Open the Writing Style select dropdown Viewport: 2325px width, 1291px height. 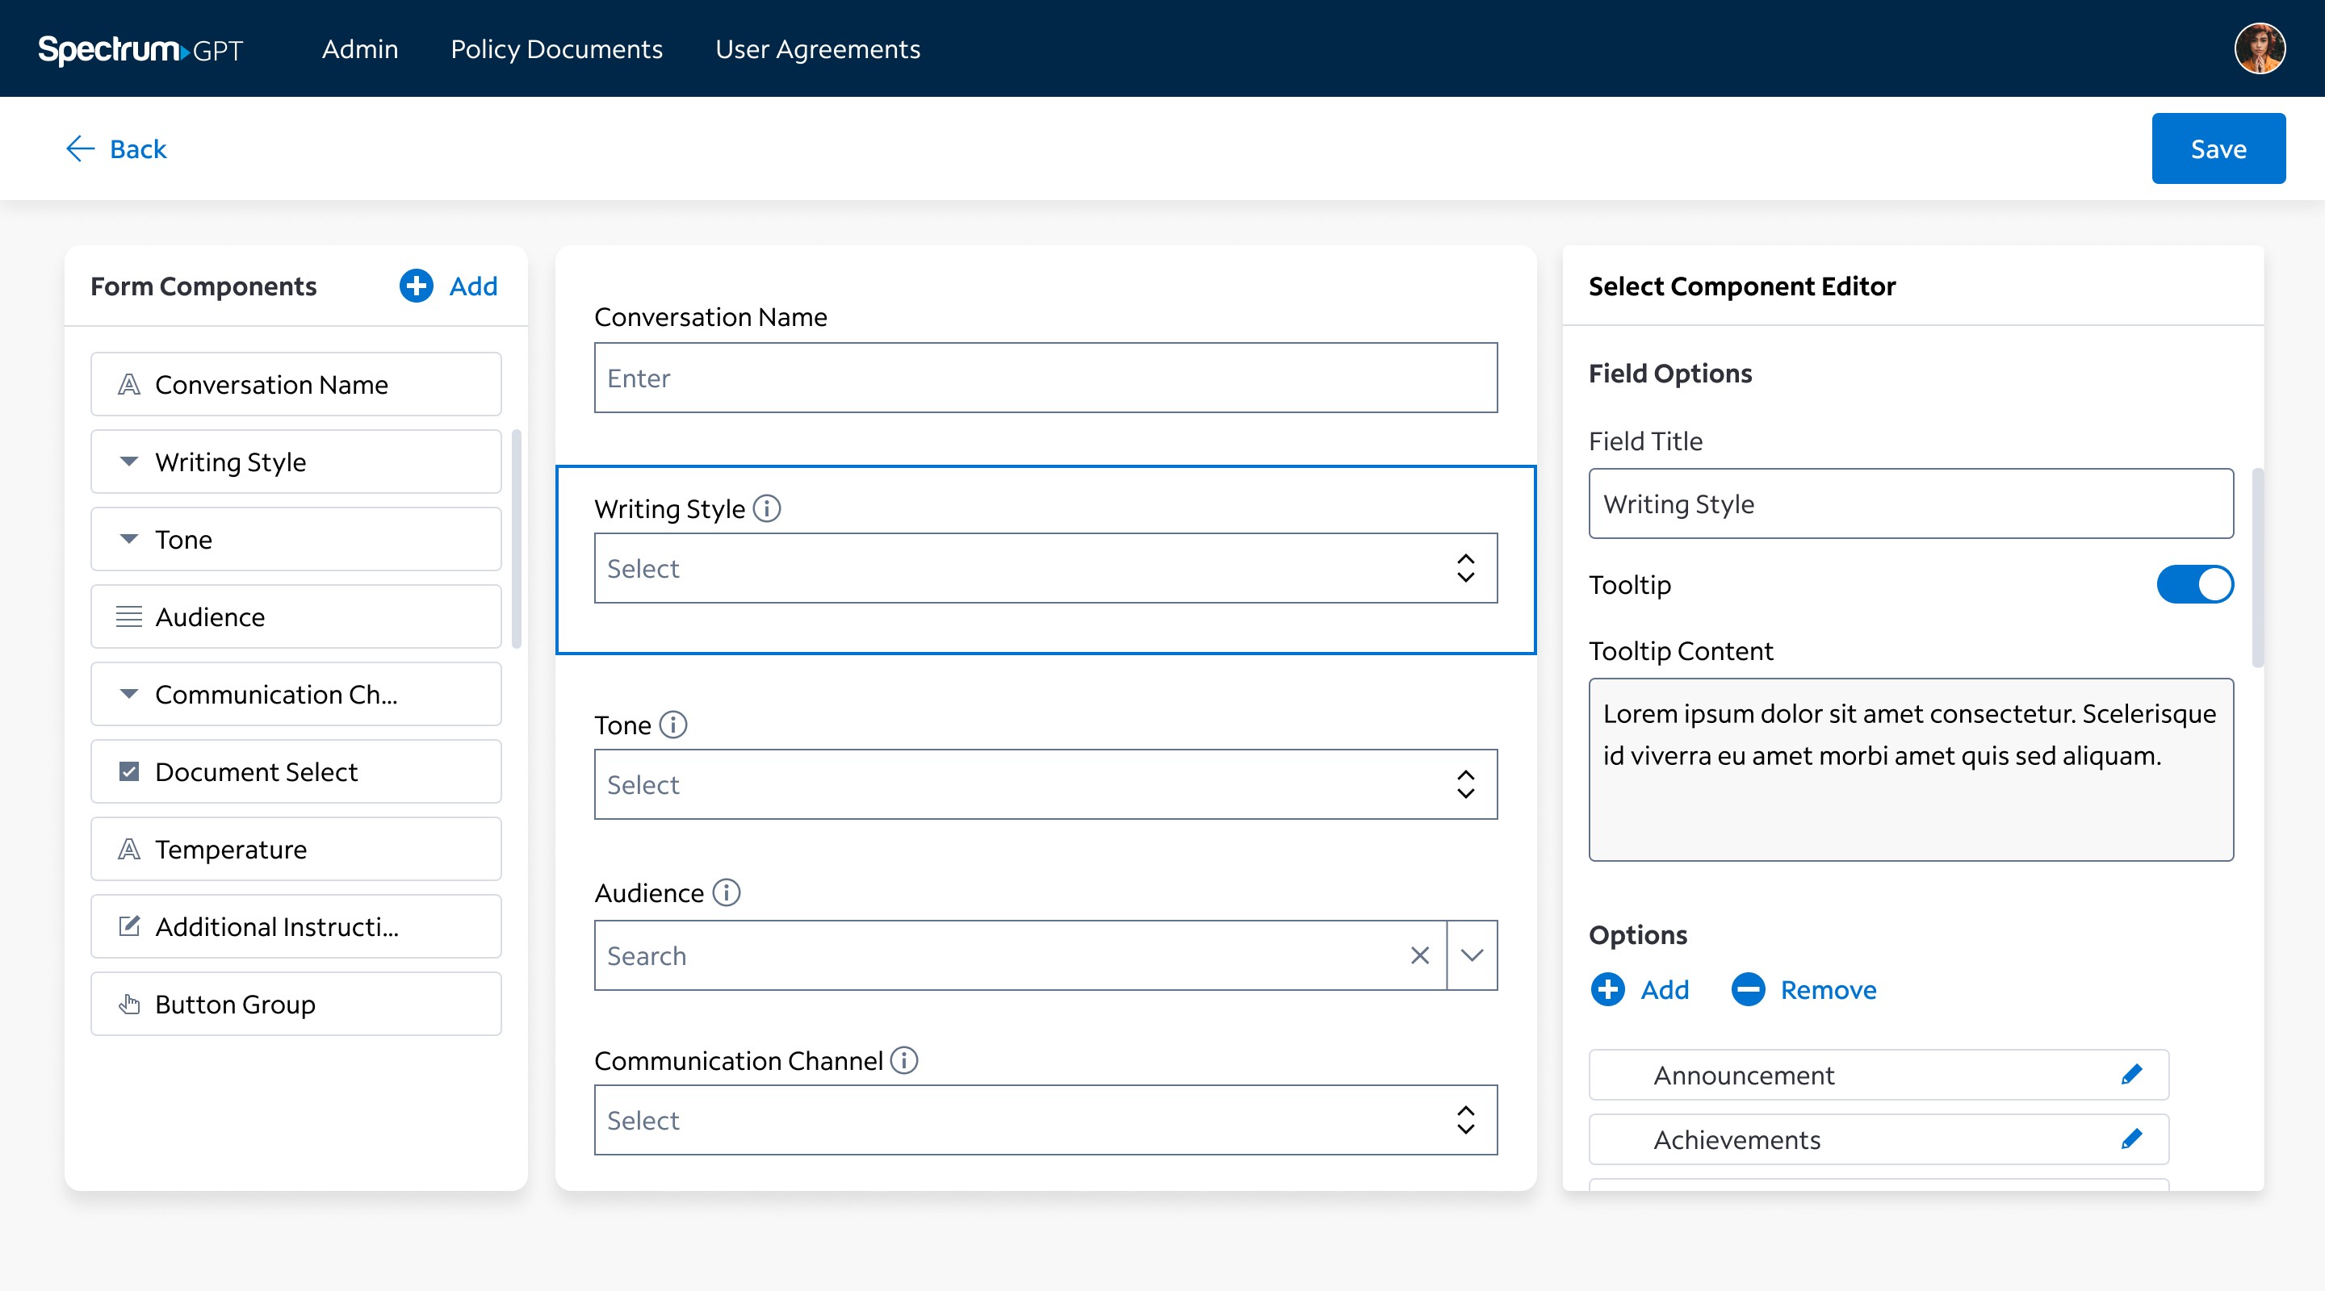point(1045,568)
